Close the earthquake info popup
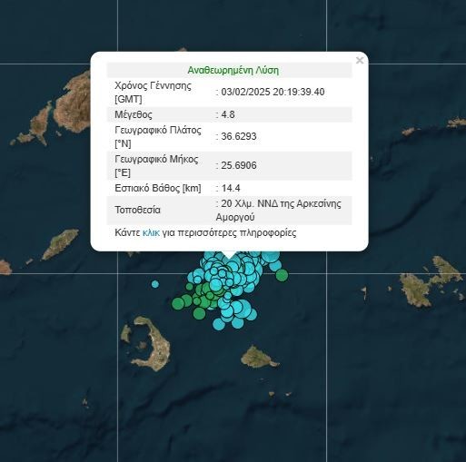Screen dimensions: 466x462 [360, 60]
